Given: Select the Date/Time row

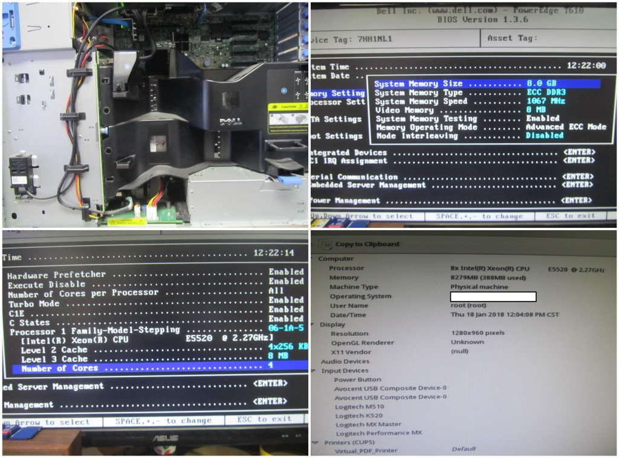Looking at the screenshot, I should [x=444, y=315].
